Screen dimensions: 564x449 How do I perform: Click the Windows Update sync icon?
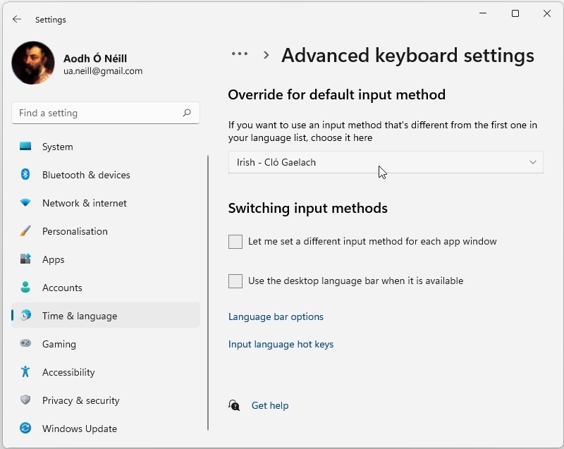(x=25, y=429)
